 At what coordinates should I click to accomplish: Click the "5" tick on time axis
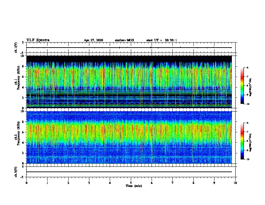point(131,183)
